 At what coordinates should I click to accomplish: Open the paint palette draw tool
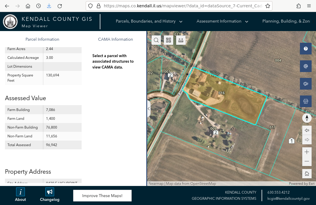click(x=306, y=84)
